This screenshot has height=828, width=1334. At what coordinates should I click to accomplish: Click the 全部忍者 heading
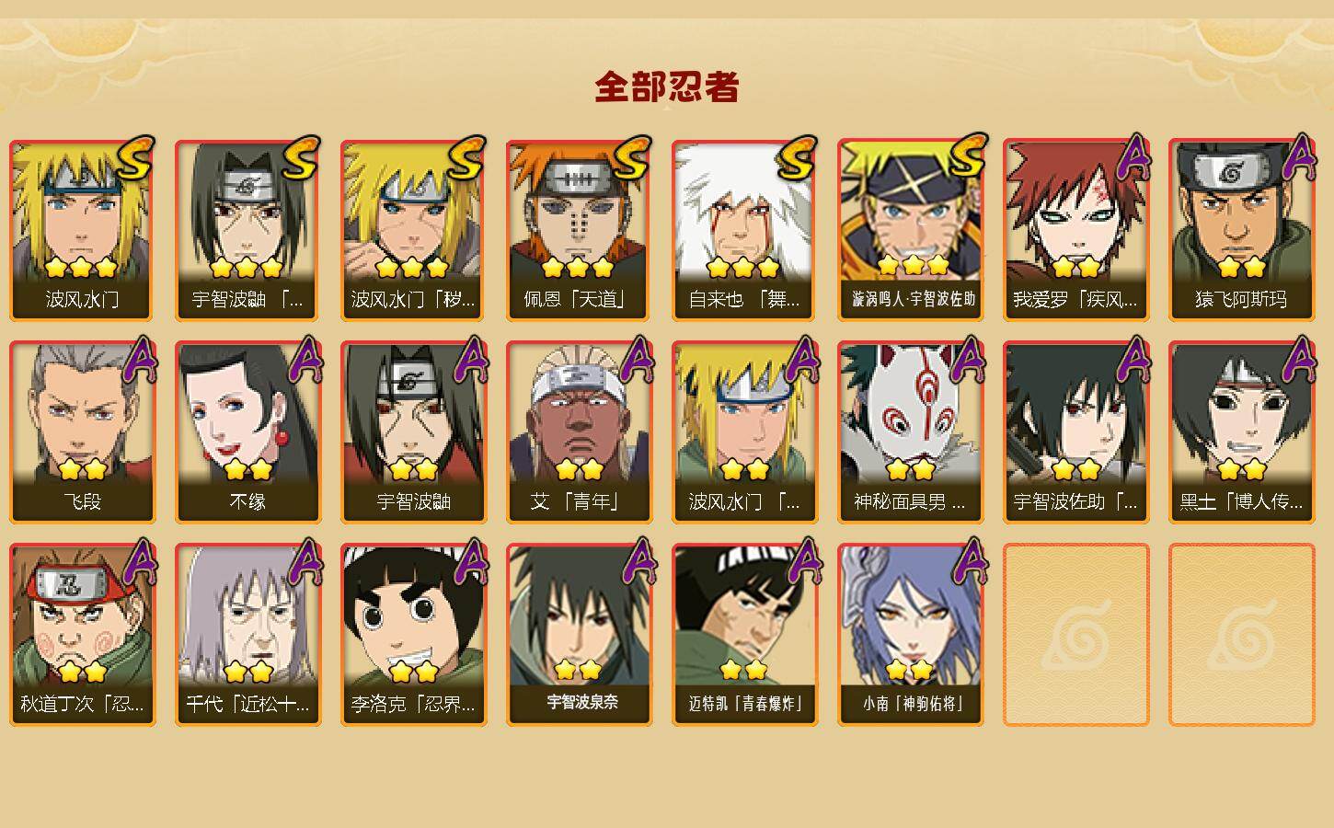[x=667, y=86]
